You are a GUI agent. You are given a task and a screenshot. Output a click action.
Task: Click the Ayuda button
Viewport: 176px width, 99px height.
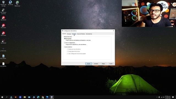(111, 64)
